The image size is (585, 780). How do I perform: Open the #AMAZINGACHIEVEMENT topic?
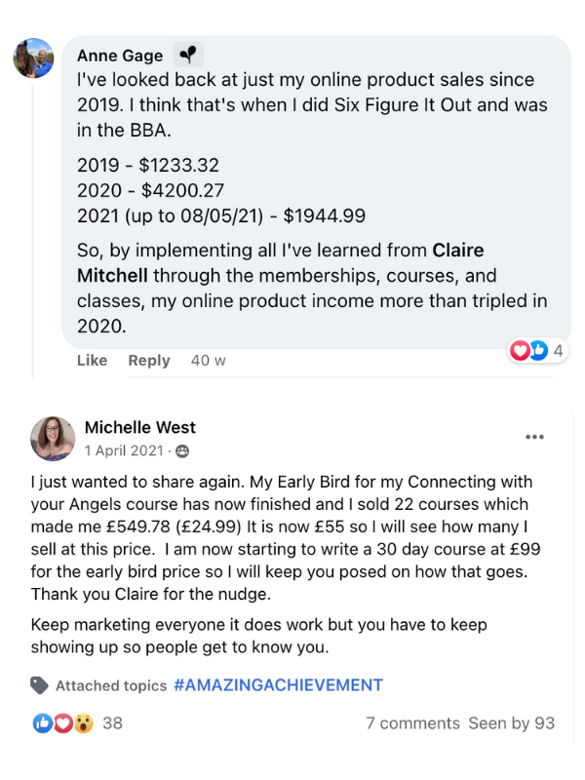coord(278,685)
